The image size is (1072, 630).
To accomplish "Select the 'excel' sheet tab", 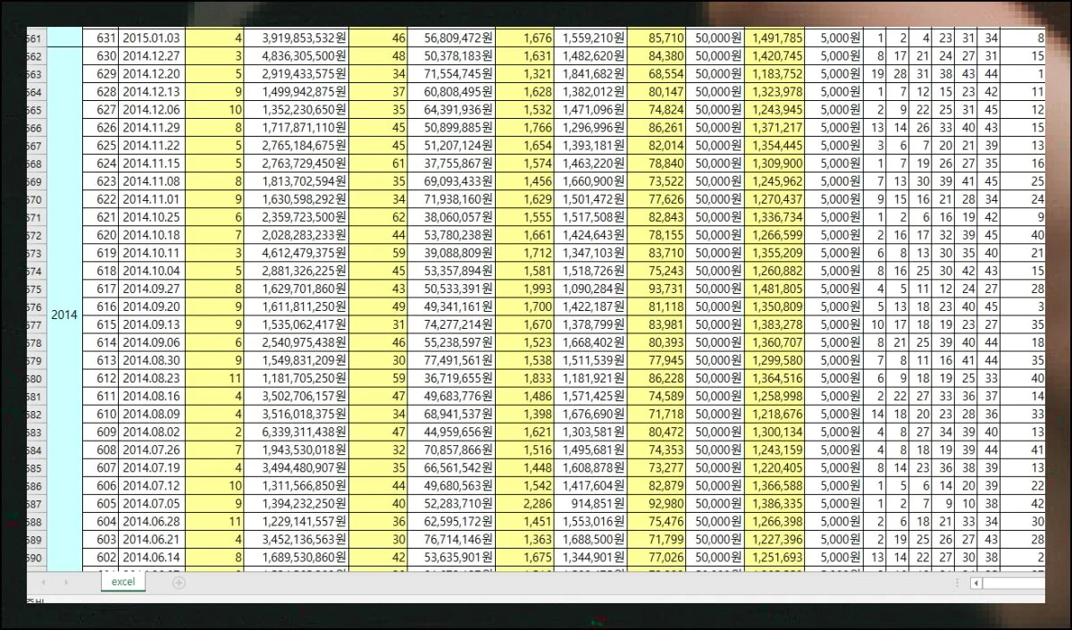I will click(123, 582).
